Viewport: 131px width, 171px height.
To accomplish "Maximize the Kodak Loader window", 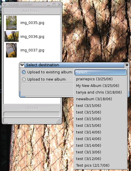I will (x=54, y=5).
